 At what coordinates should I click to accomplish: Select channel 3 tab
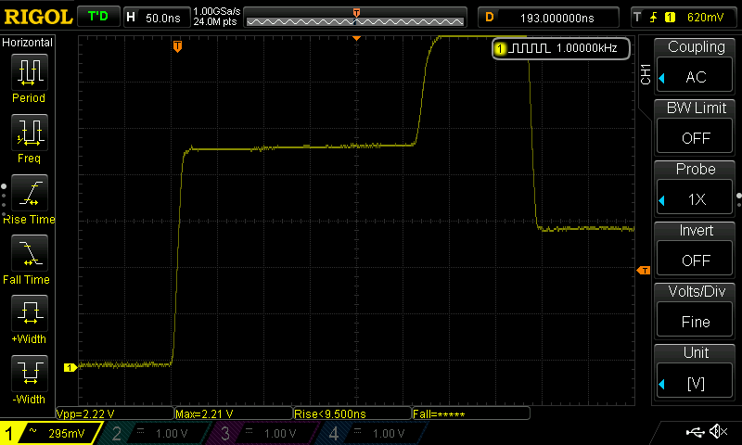pyautogui.click(x=265, y=433)
